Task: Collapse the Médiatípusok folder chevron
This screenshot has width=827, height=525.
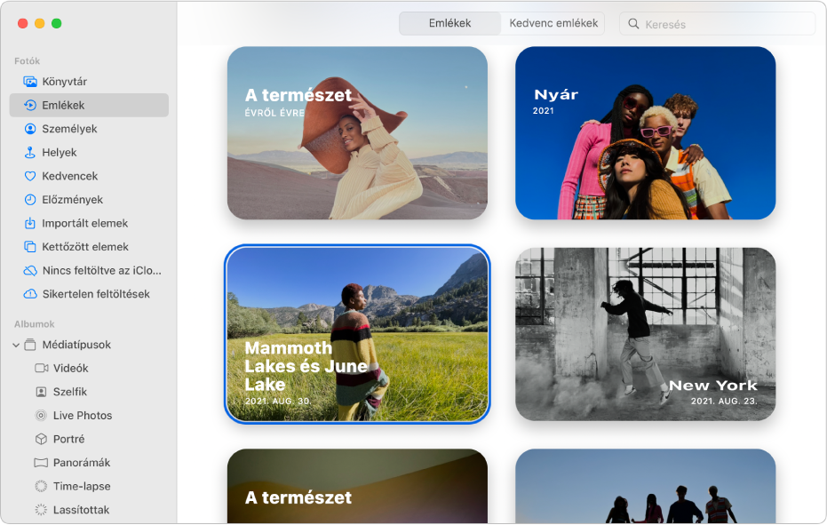Action: 16,345
